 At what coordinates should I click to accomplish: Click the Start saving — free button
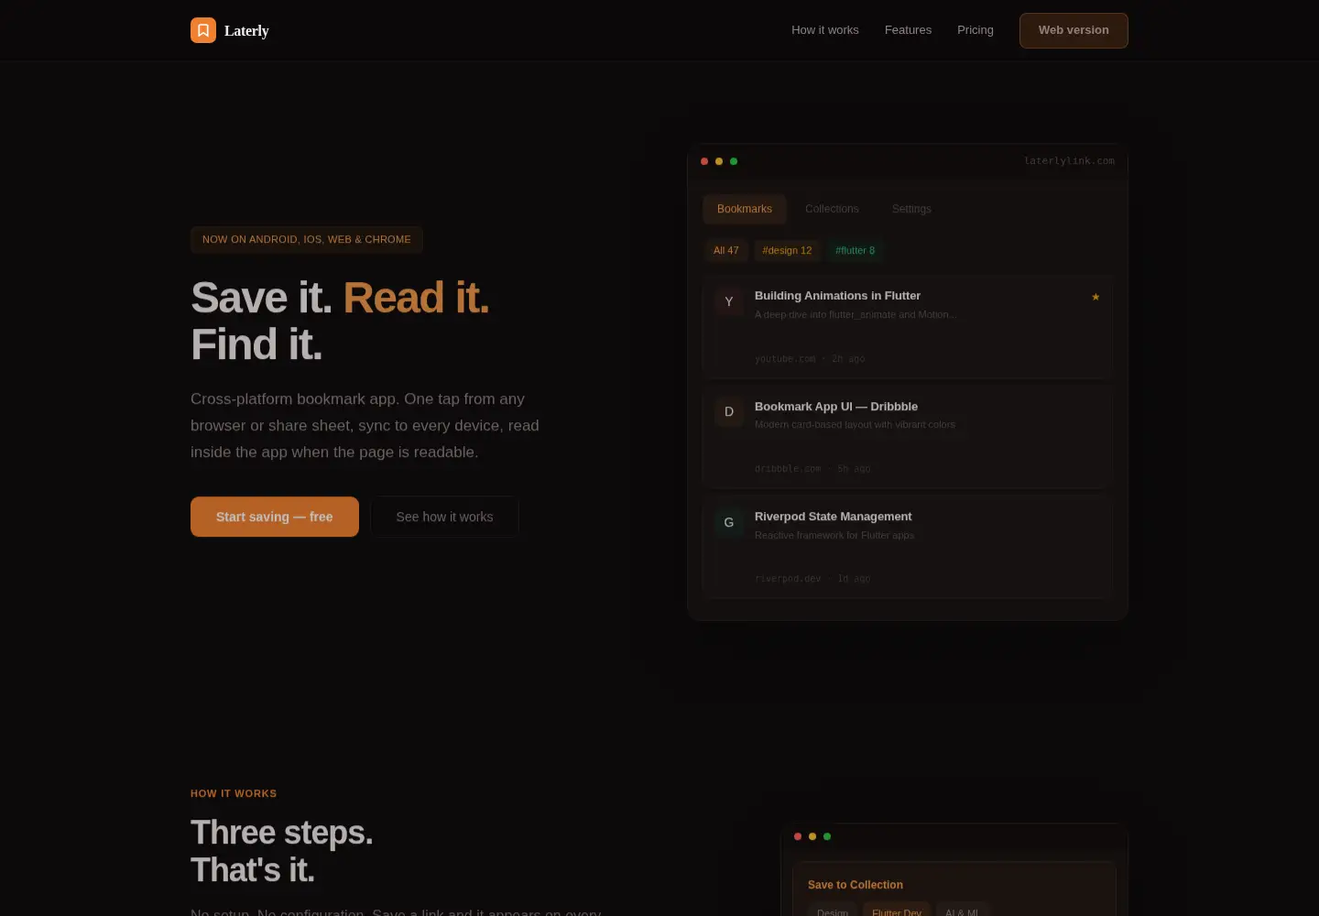coord(275,517)
